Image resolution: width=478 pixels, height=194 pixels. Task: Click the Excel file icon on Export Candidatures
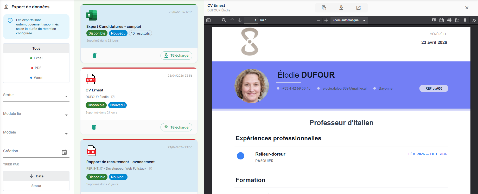[92, 15]
